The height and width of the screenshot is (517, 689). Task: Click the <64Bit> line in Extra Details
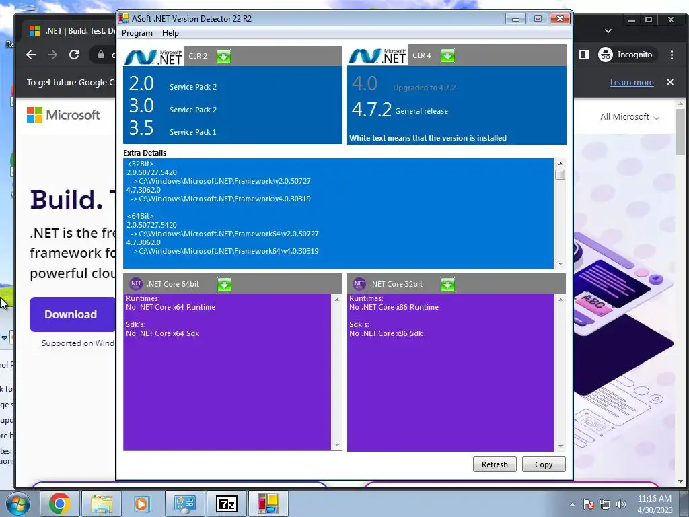(x=140, y=216)
